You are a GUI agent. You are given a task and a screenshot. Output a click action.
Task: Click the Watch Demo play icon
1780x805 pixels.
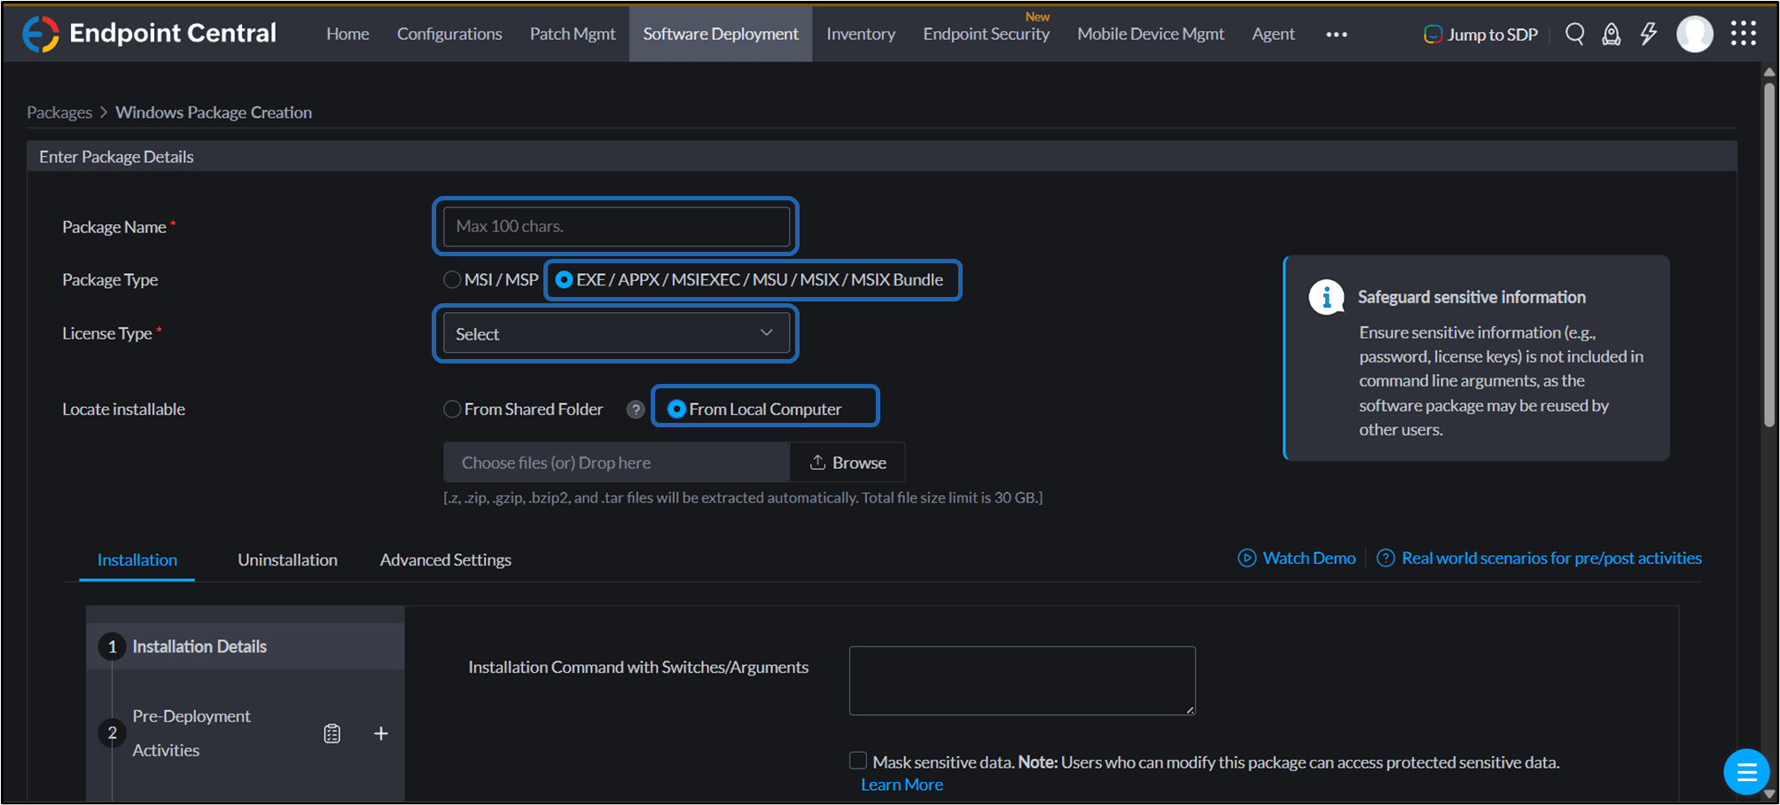click(x=1246, y=559)
